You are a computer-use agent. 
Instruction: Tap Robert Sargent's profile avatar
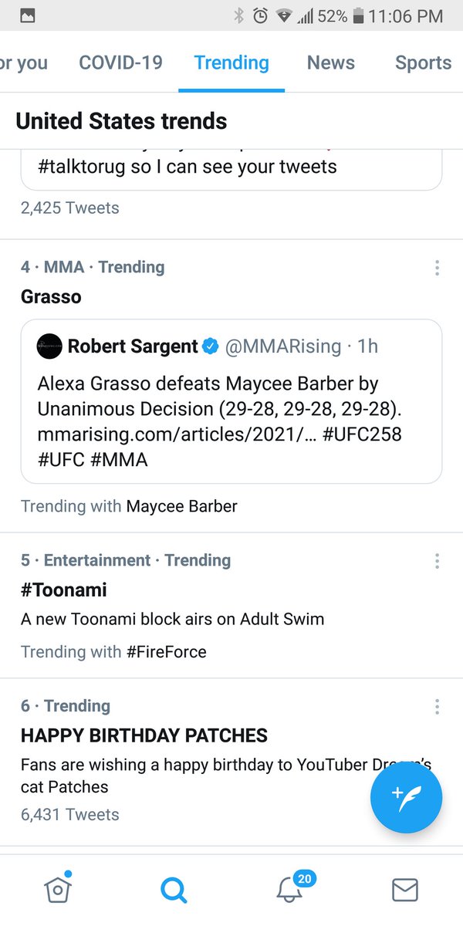[49, 346]
